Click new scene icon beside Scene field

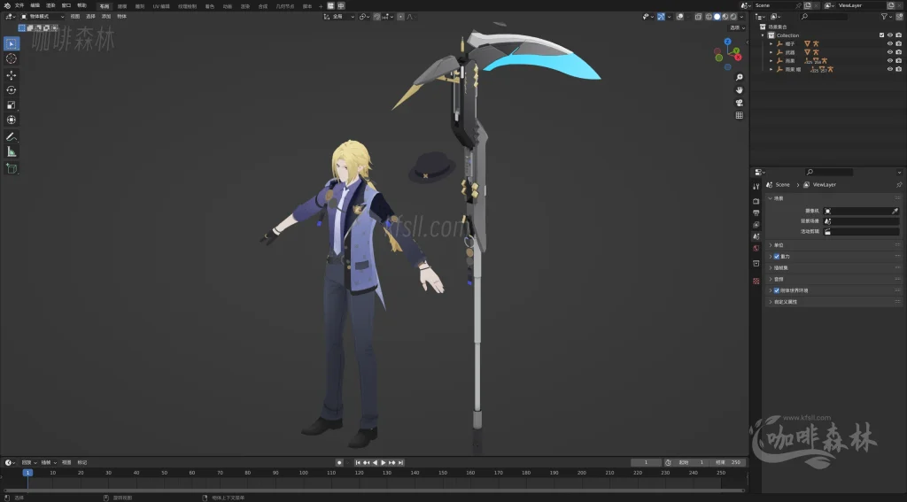click(808, 5)
